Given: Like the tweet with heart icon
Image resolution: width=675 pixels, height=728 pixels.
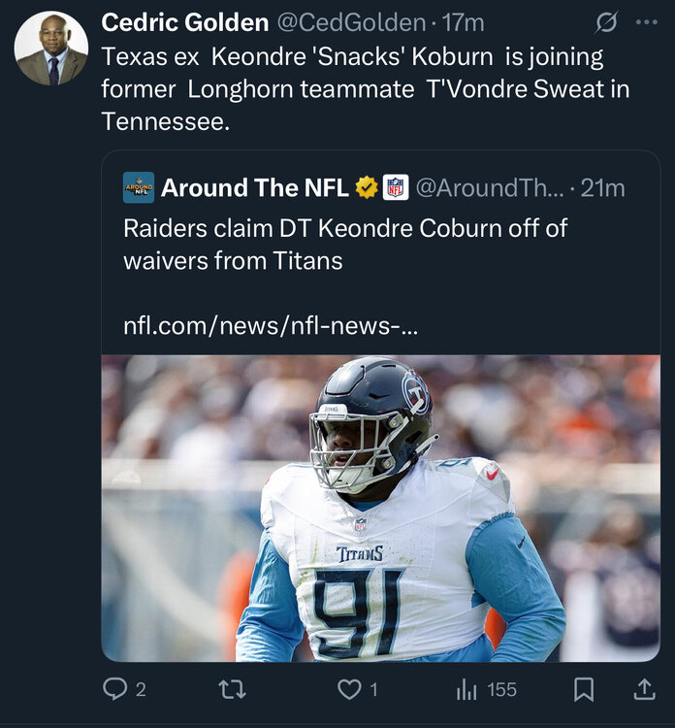Looking at the screenshot, I should click(349, 689).
